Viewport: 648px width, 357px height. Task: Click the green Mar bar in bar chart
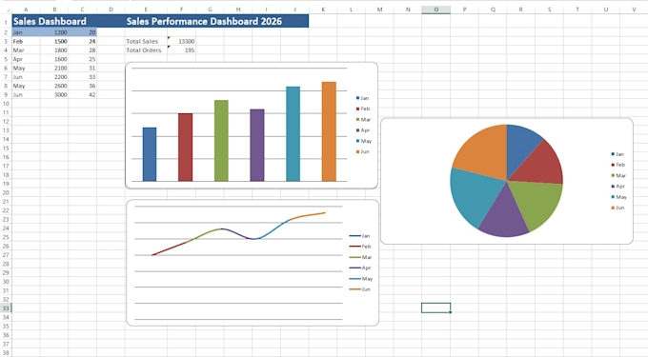(x=221, y=141)
